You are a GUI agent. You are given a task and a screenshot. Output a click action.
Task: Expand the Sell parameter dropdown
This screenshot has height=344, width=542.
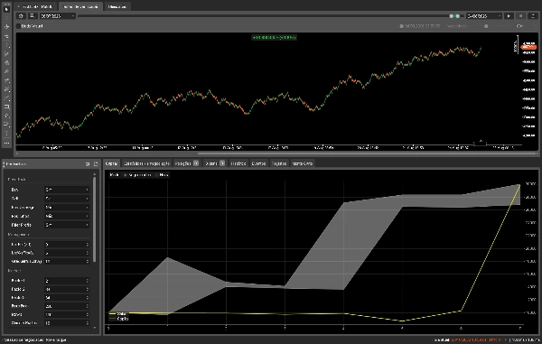click(67, 199)
